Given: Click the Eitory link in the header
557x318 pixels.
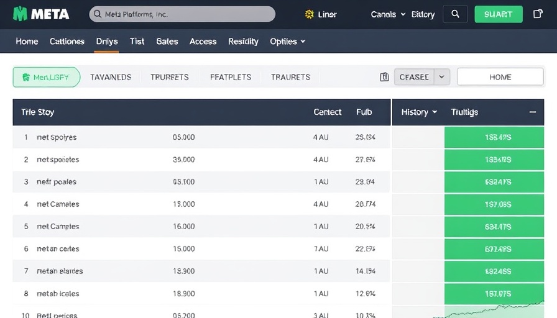Looking at the screenshot, I should click(x=423, y=14).
